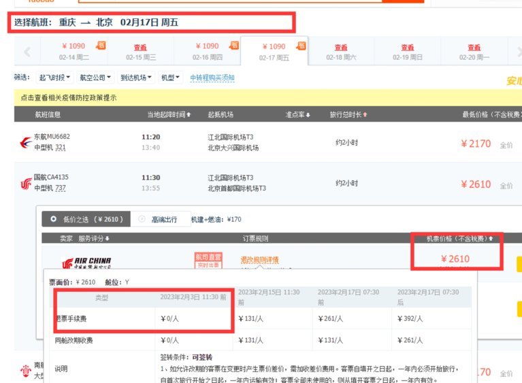Click low-price badge on 02-17 tab
Screen dimensions: 522x383
pyautogui.click(x=301, y=46)
